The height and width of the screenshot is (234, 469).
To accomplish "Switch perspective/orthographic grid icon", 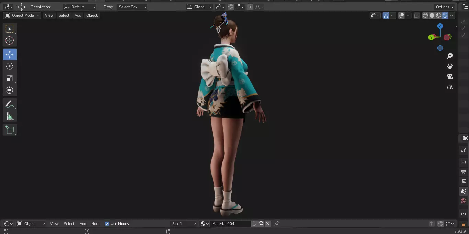I will click(450, 87).
